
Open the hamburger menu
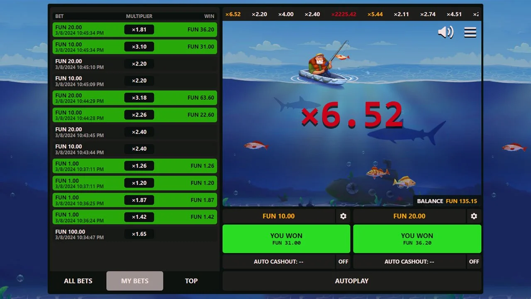coord(470,32)
